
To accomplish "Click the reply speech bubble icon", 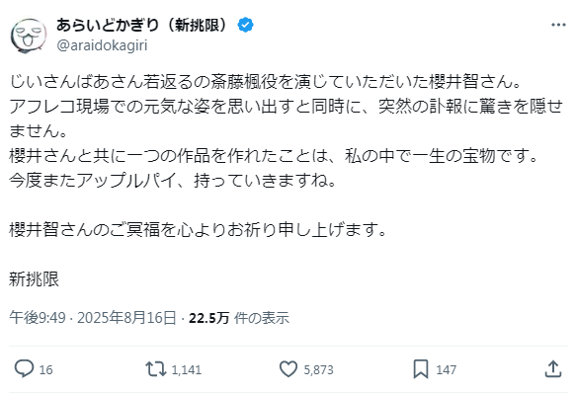I will [x=24, y=368].
